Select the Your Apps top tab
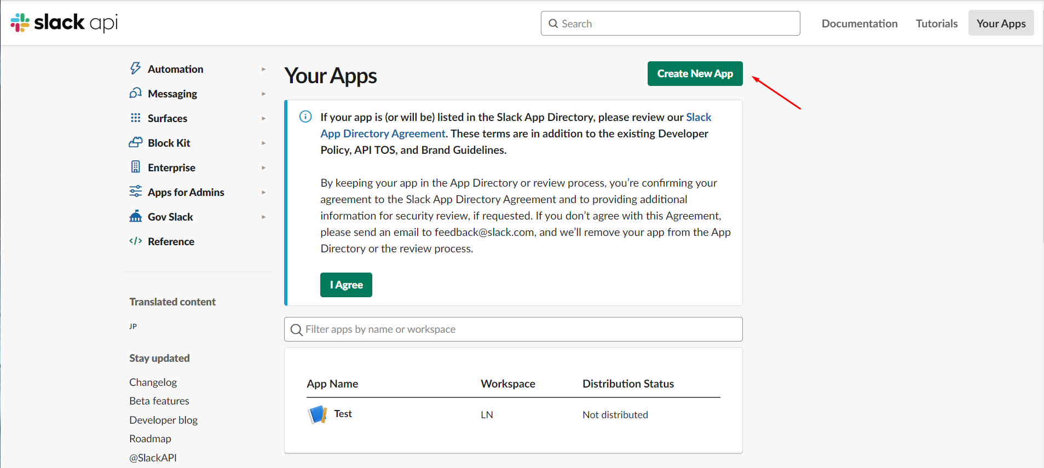1044x468 pixels. point(1001,23)
